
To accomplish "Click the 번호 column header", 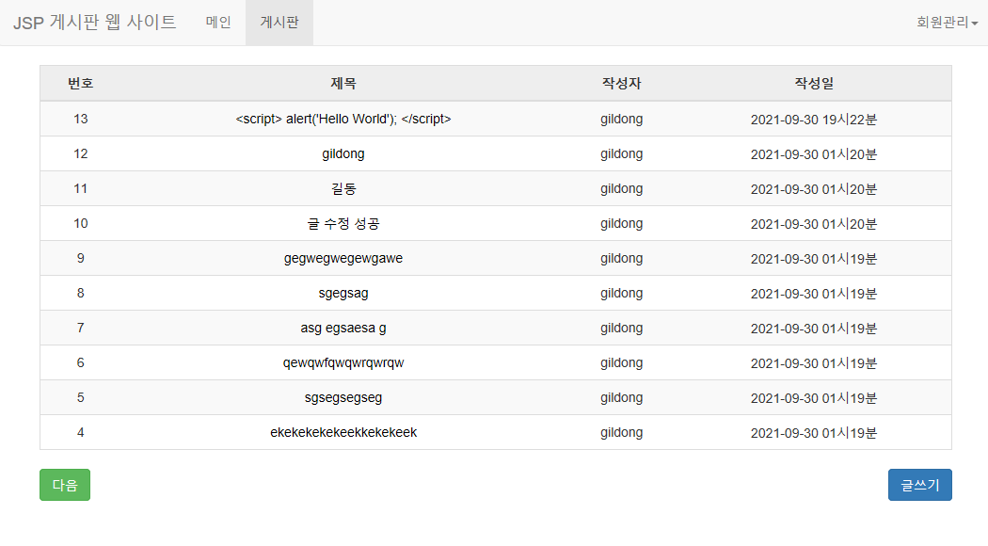I will (81, 83).
